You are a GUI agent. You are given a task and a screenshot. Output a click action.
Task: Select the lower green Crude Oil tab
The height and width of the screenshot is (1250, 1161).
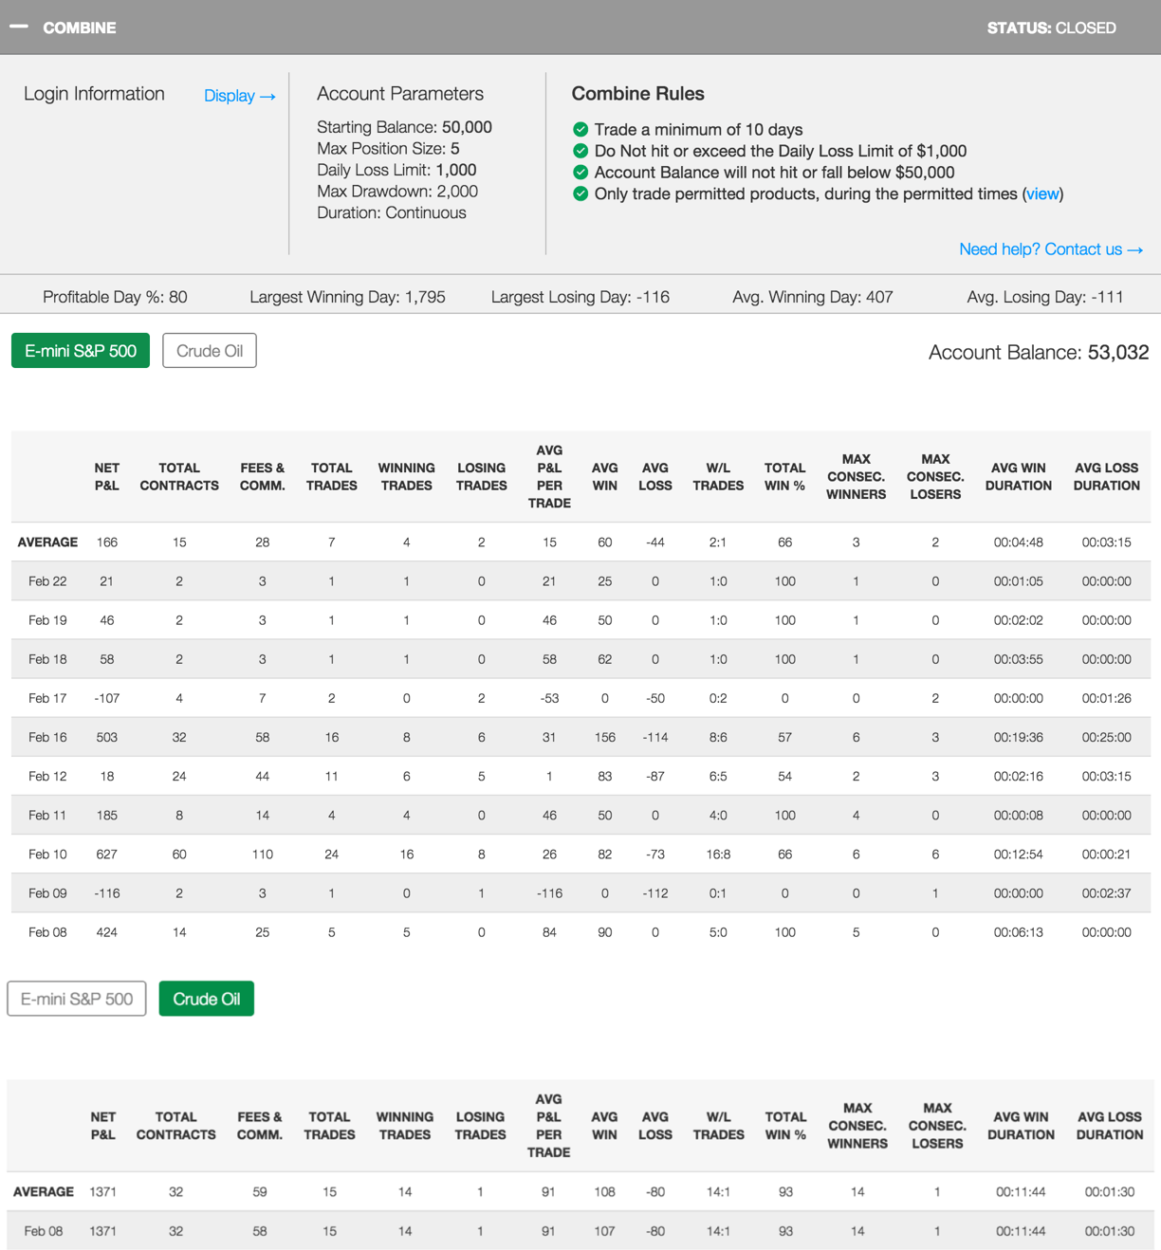(x=206, y=999)
